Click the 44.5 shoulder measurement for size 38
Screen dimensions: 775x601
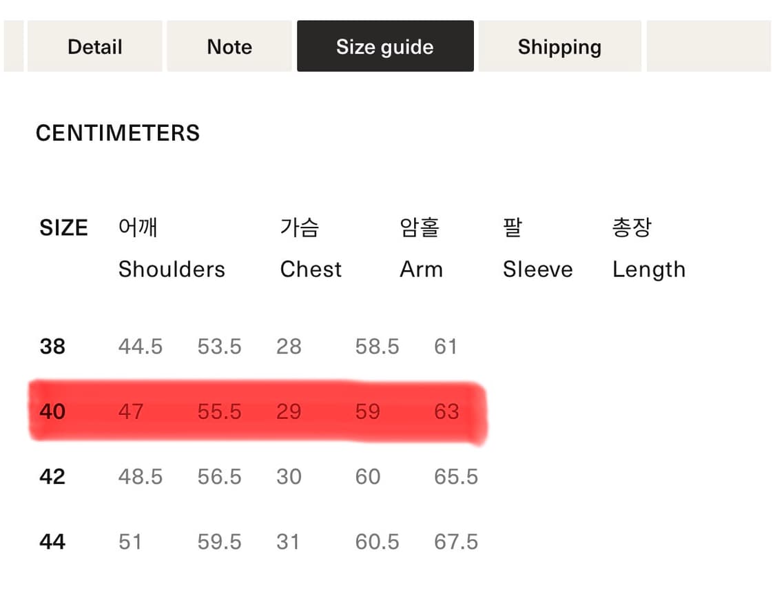[141, 347]
